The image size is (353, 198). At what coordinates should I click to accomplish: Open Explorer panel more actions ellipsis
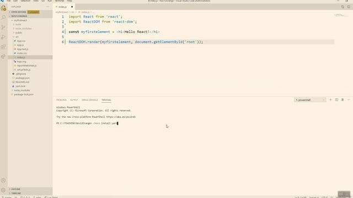(x=48, y=7)
